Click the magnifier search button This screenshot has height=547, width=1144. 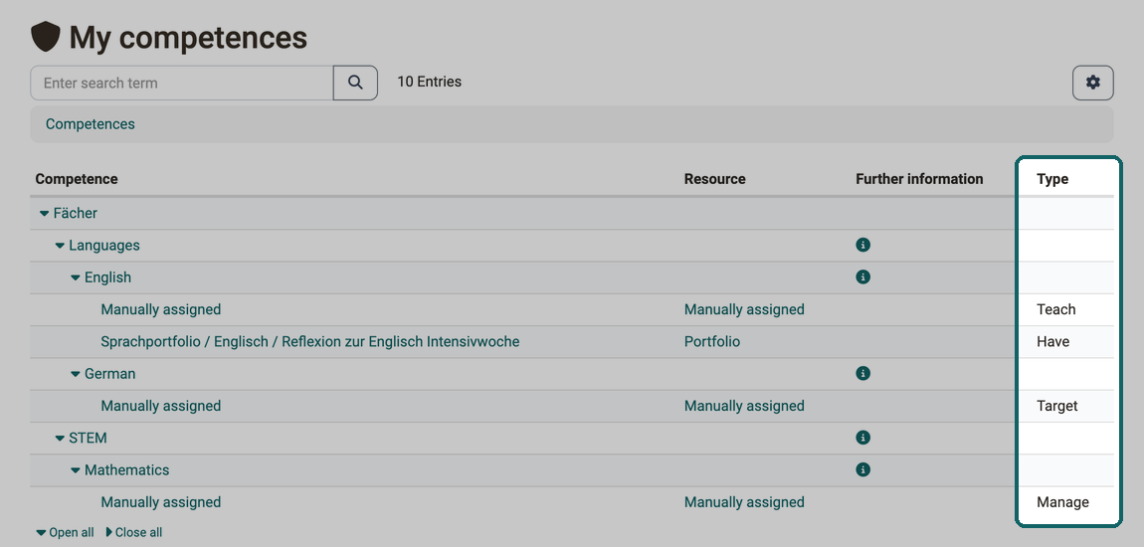355,83
